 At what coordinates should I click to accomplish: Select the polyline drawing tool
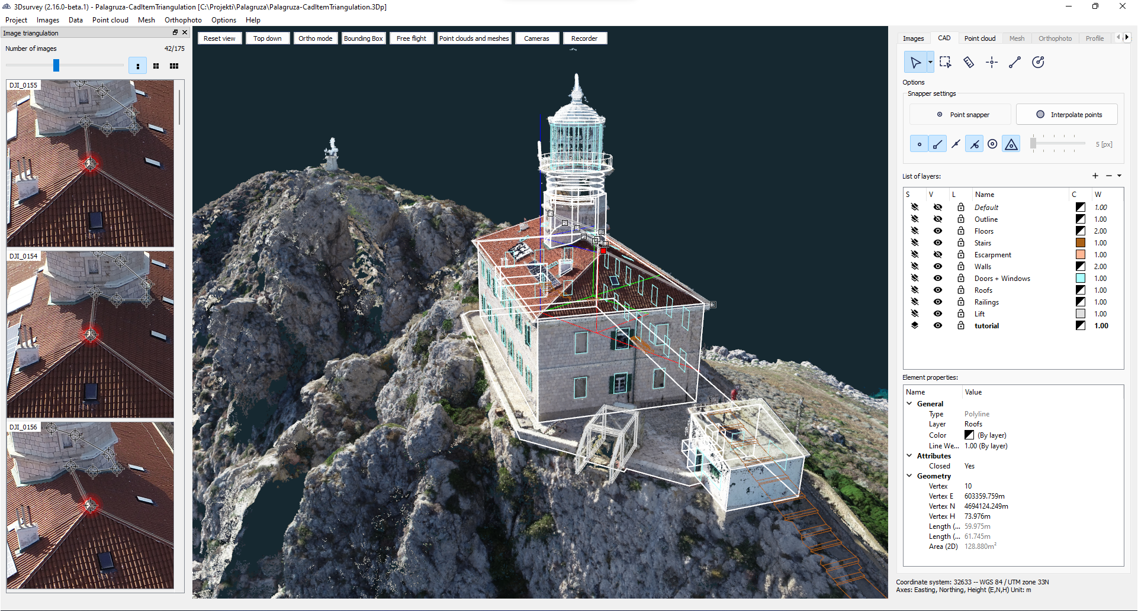click(x=1015, y=62)
